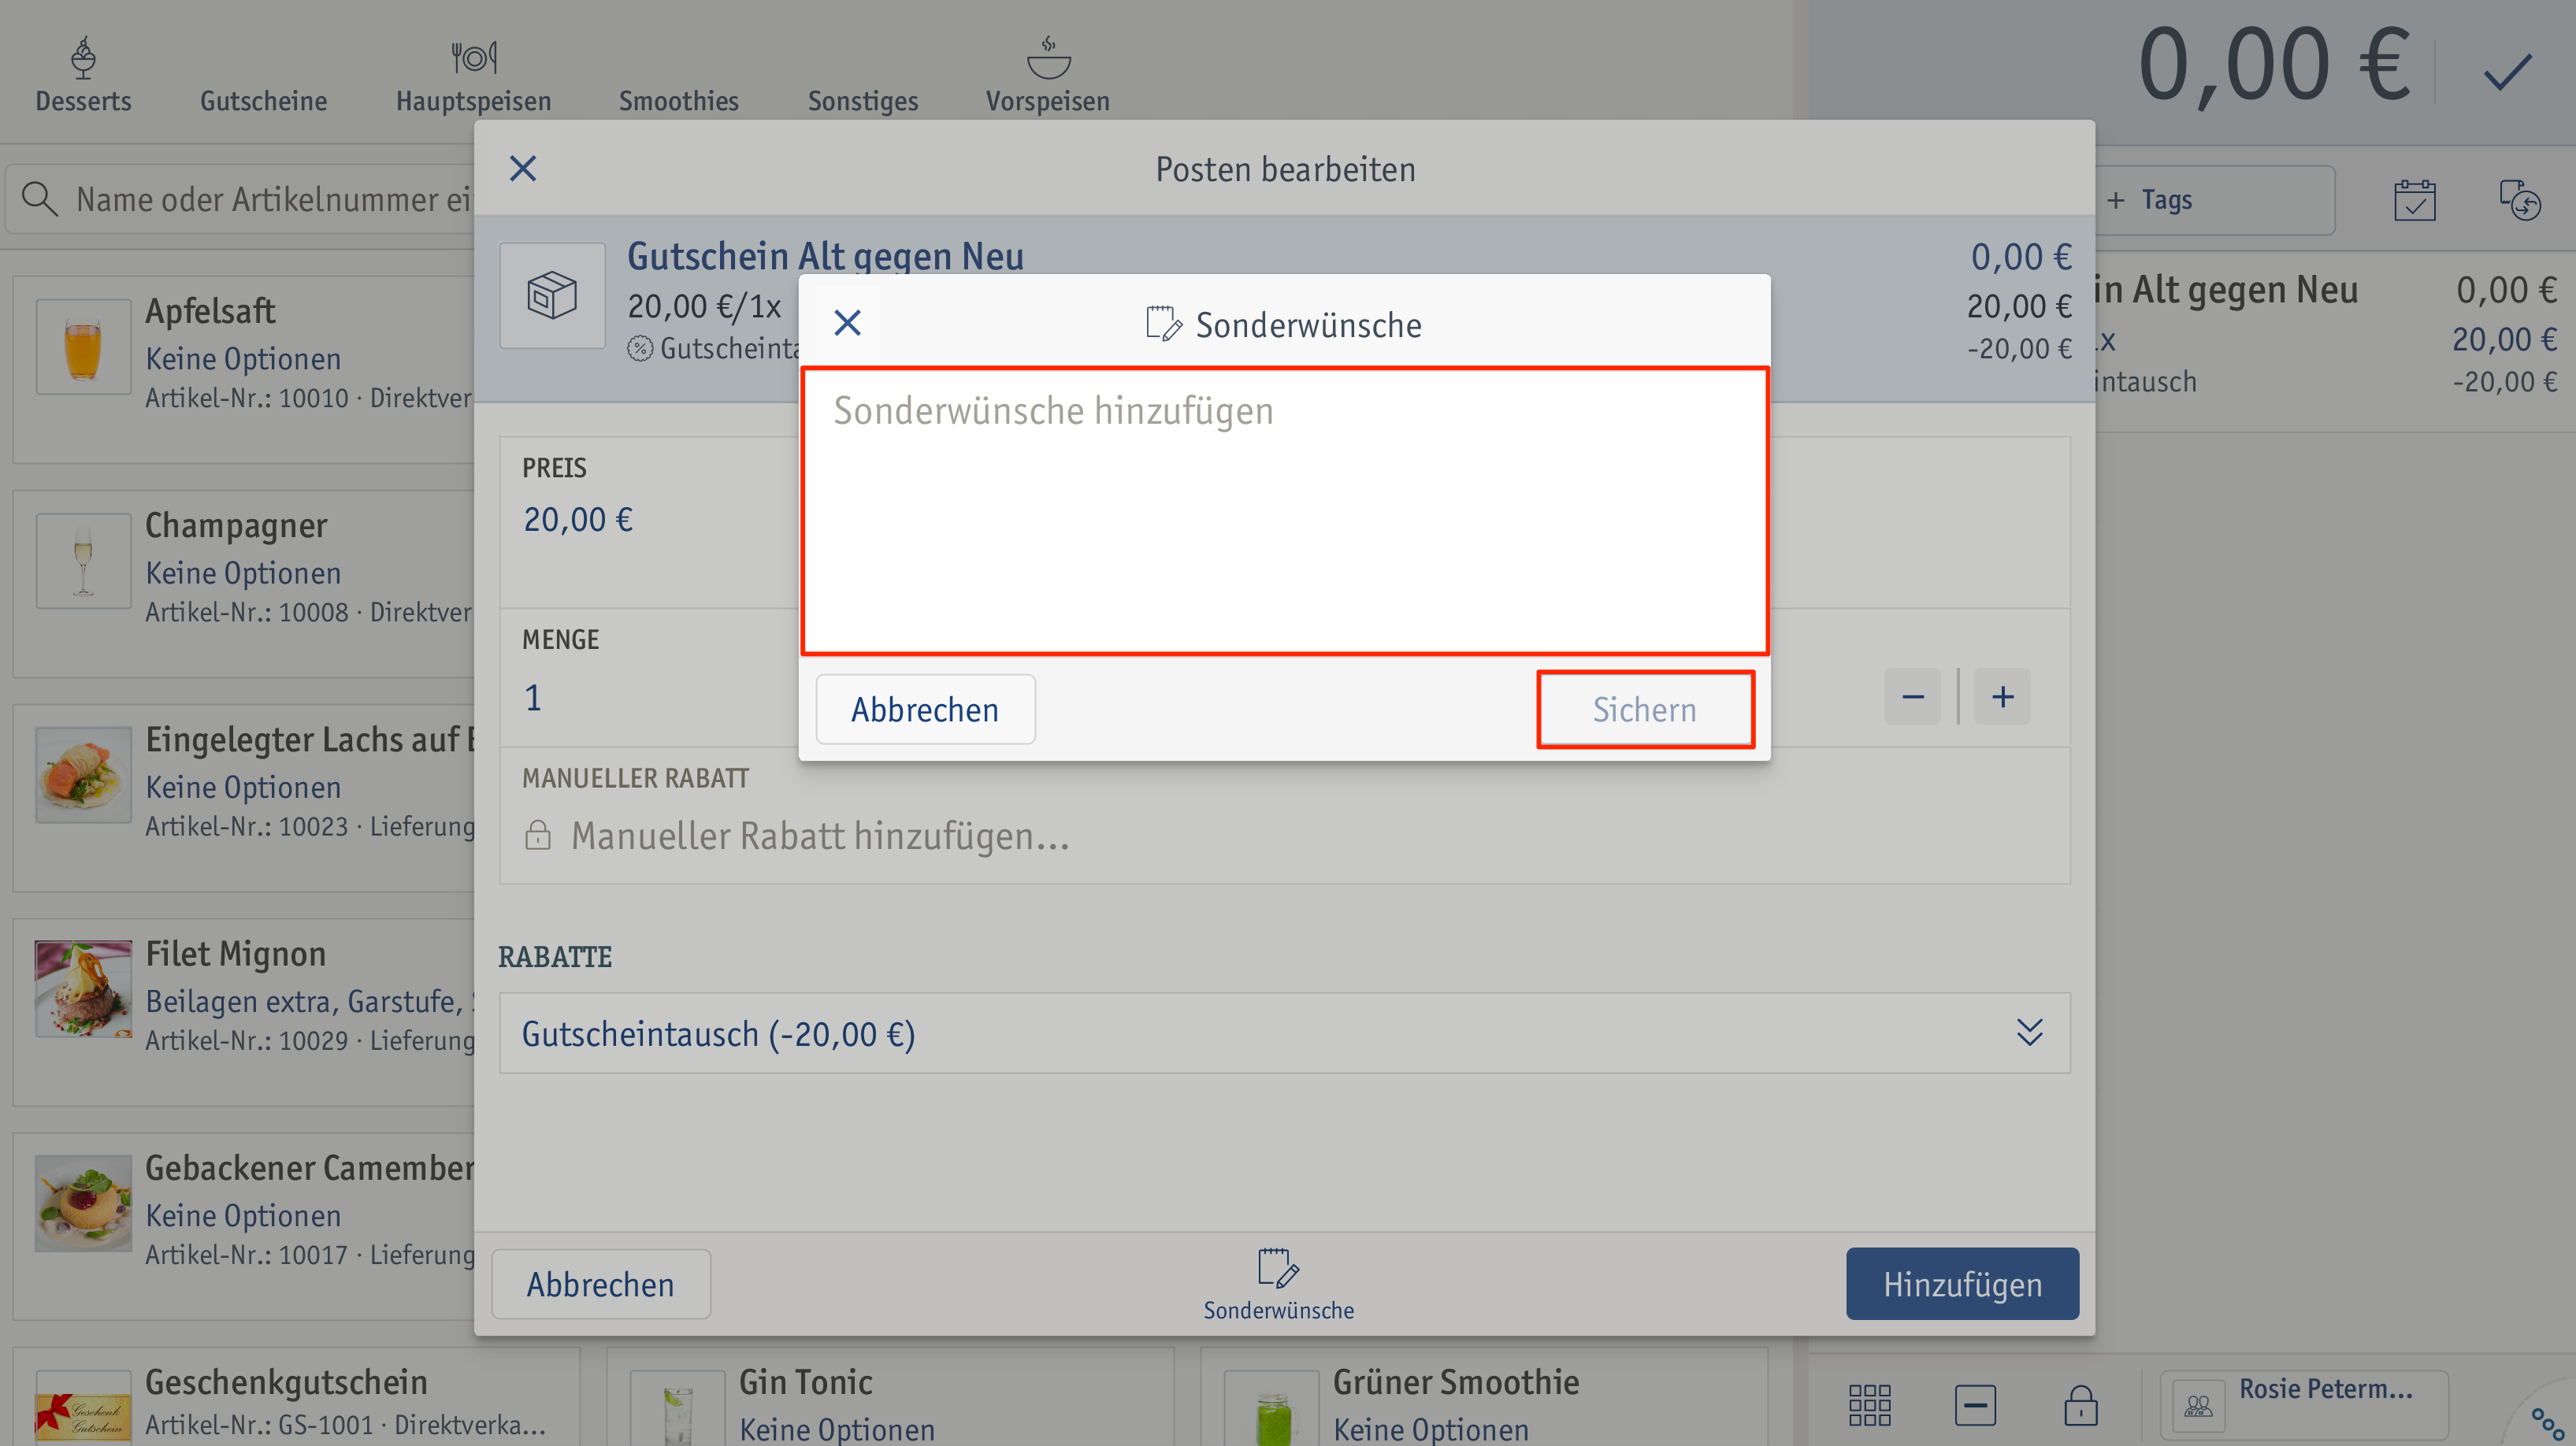
Task: Select the Geschenkgutschein article
Action: (x=296, y=1397)
